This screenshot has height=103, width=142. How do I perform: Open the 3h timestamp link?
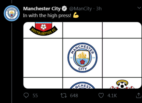pos(99,9)
